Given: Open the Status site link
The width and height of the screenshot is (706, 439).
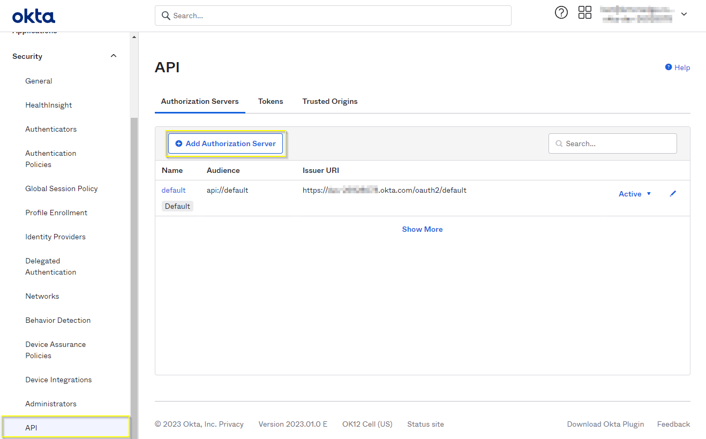Looking at the screenshot, I should pos(425,424).
